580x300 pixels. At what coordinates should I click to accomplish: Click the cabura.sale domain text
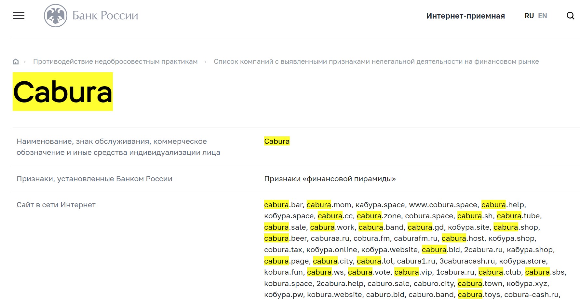click(x=285, y=227)
